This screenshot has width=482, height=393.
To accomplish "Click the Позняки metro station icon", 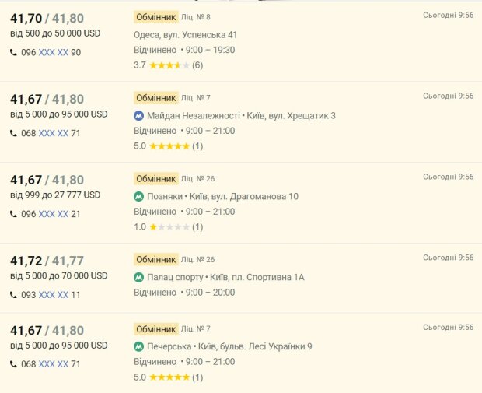I will [x=139, y=196].
